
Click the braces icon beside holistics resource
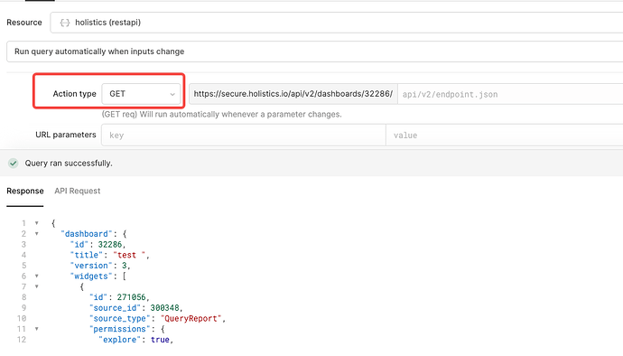pyautogui.click(x=65, y=23)
